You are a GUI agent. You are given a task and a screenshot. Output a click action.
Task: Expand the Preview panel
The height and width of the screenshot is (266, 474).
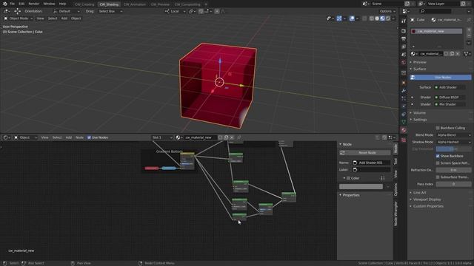(419, 62)
